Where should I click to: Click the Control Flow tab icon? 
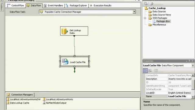point(9,5)
